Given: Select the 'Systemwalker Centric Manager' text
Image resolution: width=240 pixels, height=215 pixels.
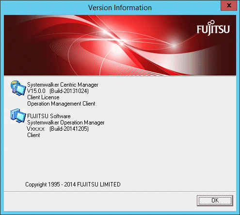Looking at the screenshot, I should (63, 85).
